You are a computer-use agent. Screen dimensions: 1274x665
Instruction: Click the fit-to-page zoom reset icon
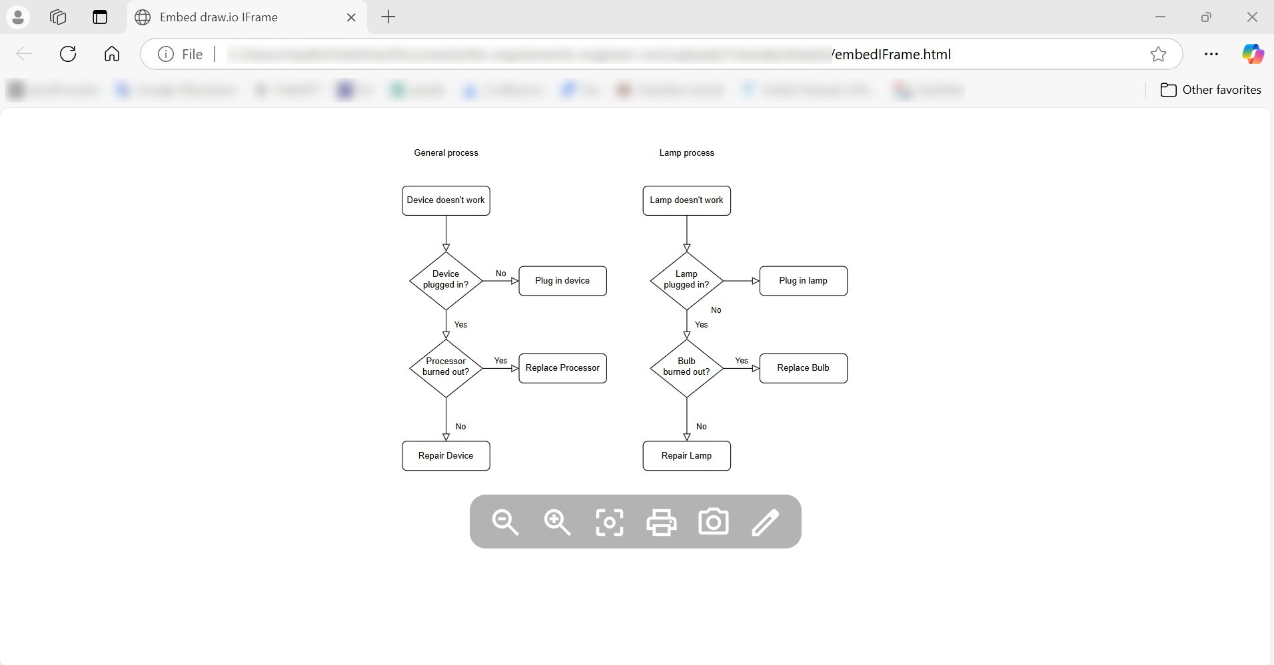(x=610, y=523)
